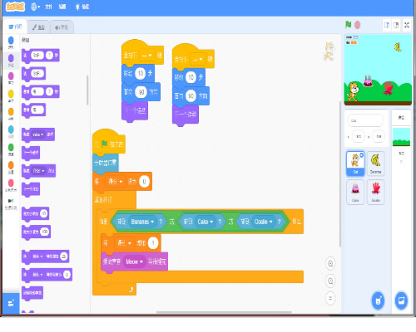Open the choose a backdrop button
Viewport: 416px width, 332px height.
[401, 300]
